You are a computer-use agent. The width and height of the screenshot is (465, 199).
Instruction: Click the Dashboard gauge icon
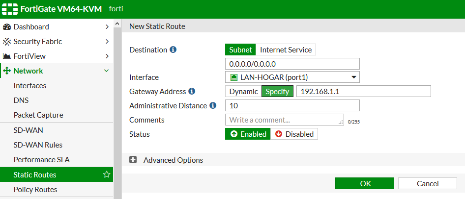pos(7,27)
